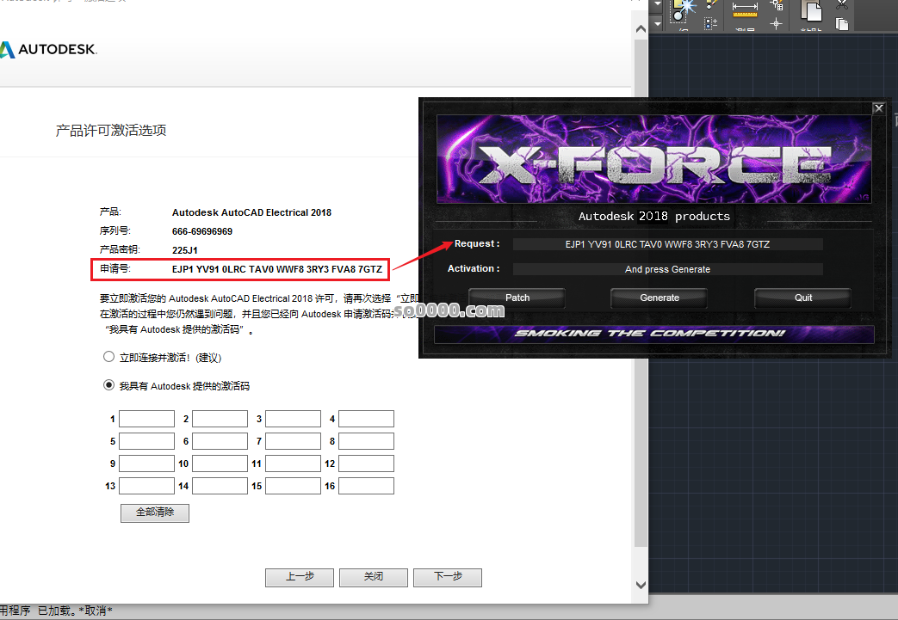Click the Quit button in X-Force window
This screenshot has height=620, width=898.
[803, 298]
